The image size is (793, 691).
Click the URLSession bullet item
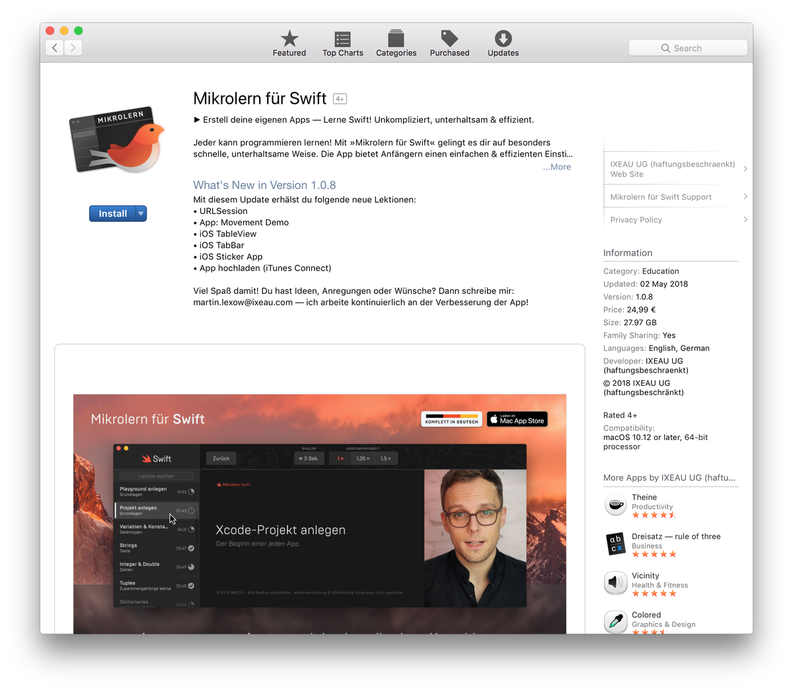click(220, 211)
